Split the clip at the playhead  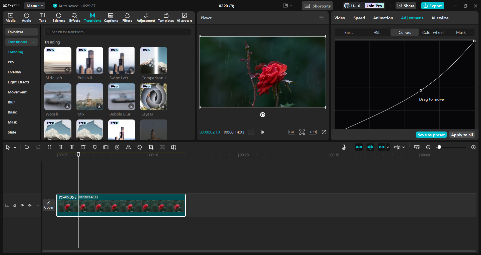pos(49,147)
